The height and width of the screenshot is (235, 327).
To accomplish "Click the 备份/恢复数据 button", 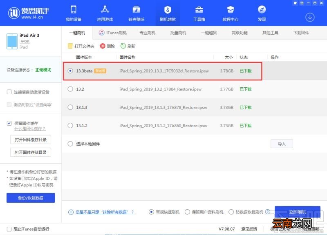I will (x=31, y=198).
